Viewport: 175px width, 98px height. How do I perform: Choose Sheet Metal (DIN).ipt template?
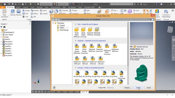(x=77, y=32)
